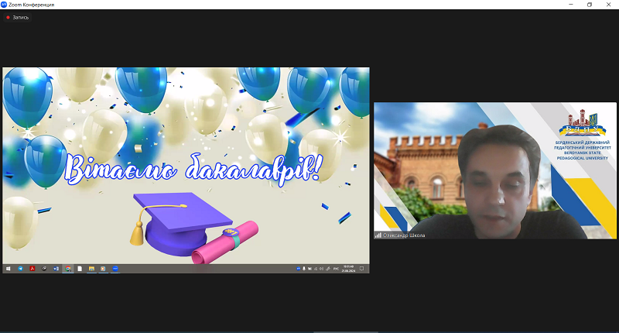The height and width of the screenshot is (333, 619).
Task: Close the Zoom Конференция window
Action: click(608, 5)
